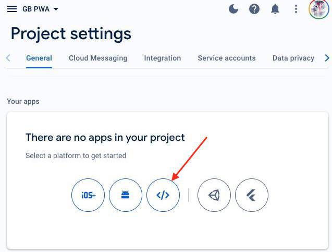Click the user account avatar
The height and width of the screenshot is (252, 332).
click(318, 9)
